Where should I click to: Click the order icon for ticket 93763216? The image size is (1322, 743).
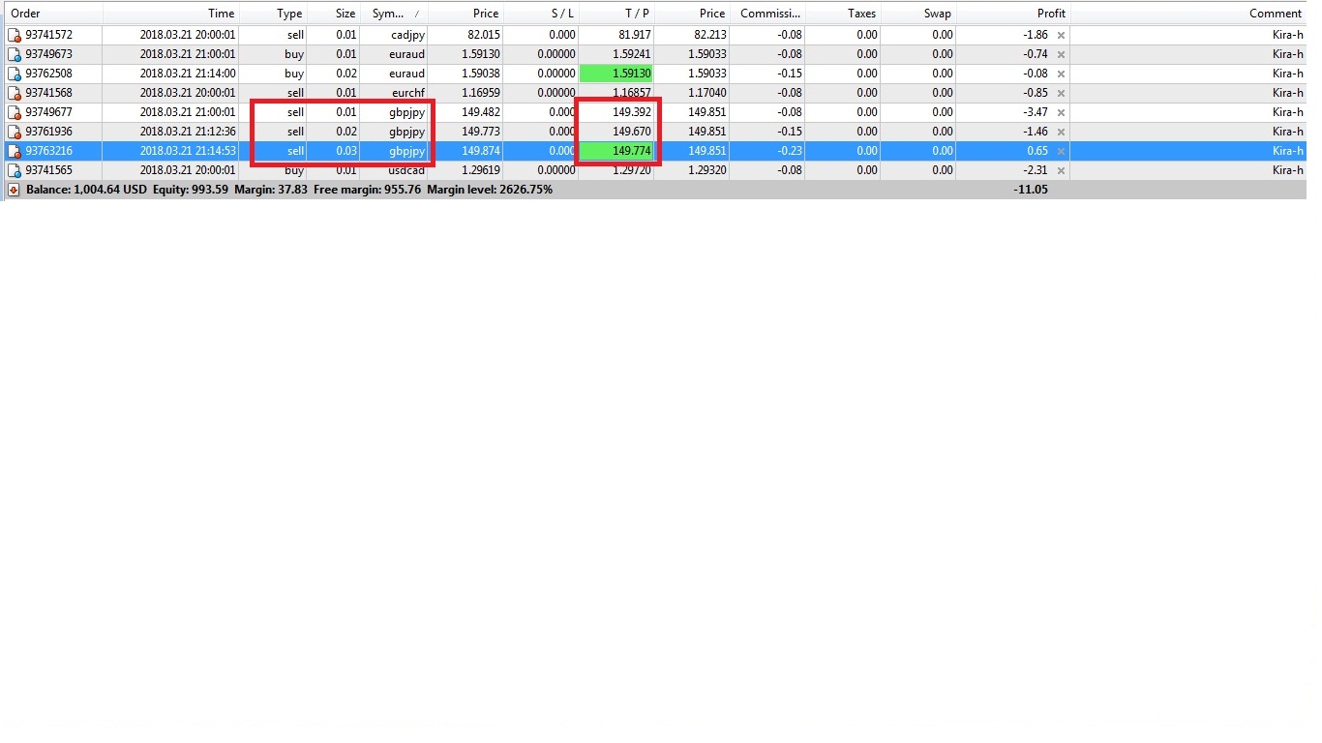[15, 151]
